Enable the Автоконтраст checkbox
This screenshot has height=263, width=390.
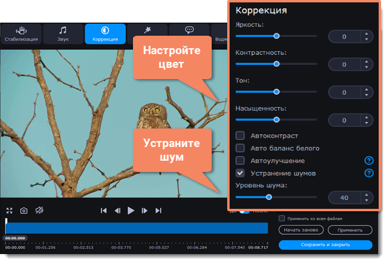click(240, 136)
